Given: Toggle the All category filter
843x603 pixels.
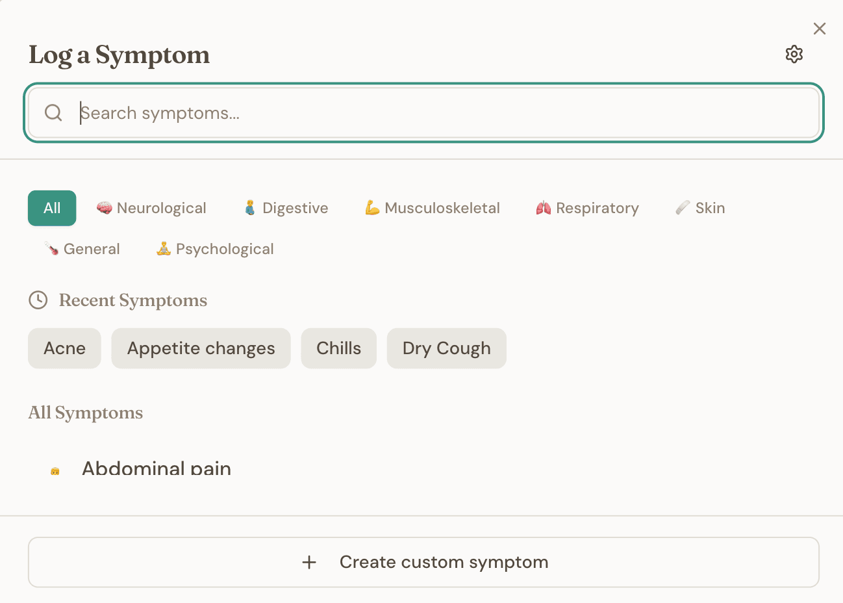Looking at the screenshot, I should pos(51,208).
